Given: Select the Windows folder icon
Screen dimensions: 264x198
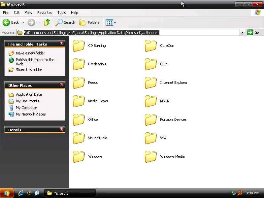Looking at the screenshot, I should [79, 156].
